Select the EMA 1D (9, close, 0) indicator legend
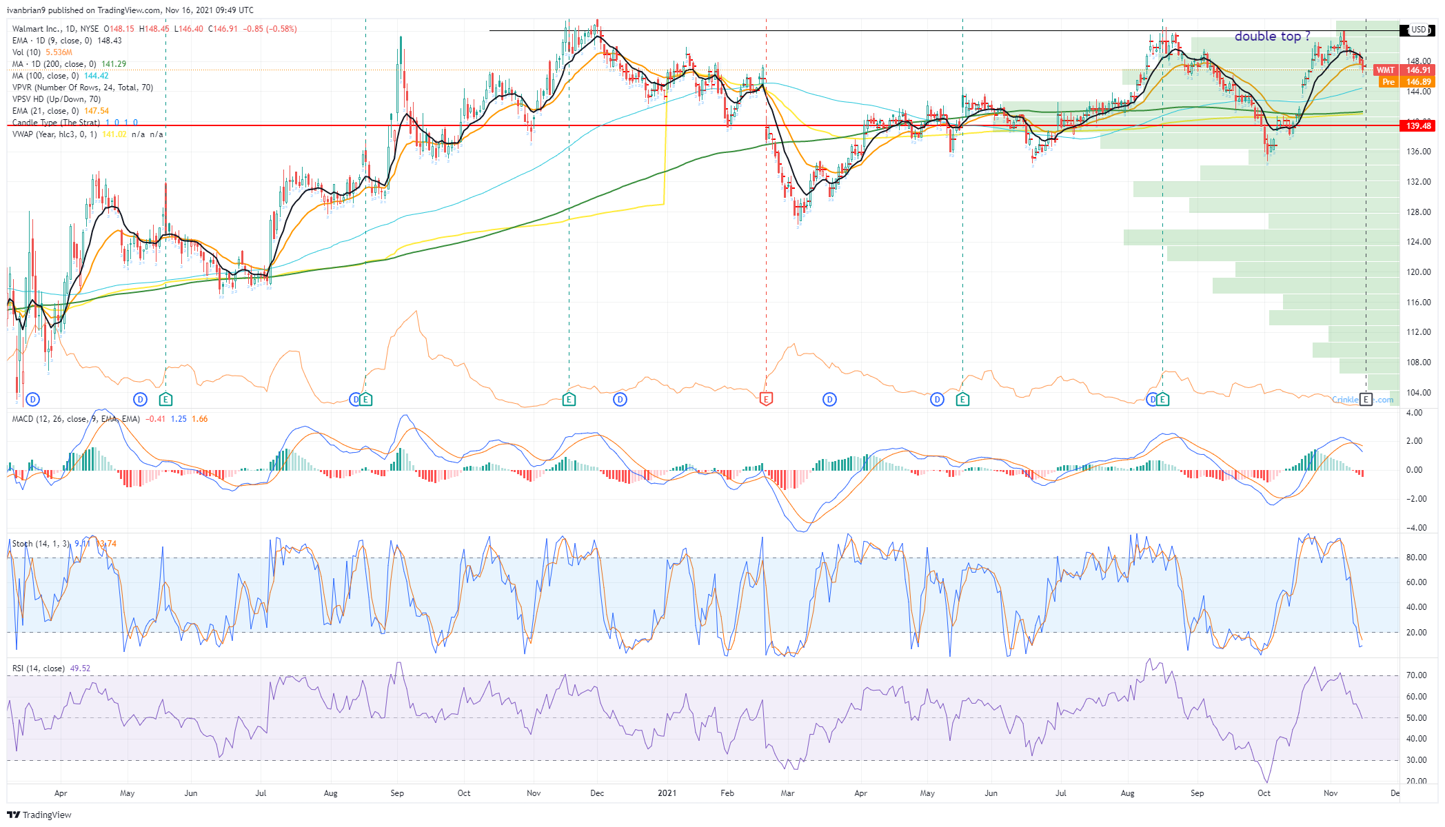This screenshot has width=1445, height=827. pos(67,41)
